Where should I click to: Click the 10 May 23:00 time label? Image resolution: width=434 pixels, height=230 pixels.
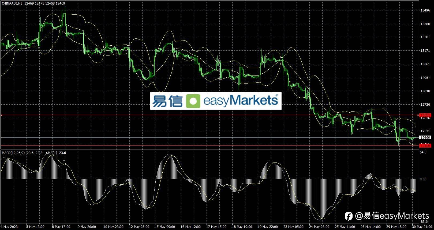(x=113, y=227)
